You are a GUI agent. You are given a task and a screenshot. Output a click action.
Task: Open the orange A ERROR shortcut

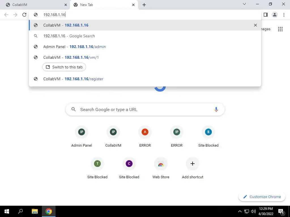coord(145,136)
